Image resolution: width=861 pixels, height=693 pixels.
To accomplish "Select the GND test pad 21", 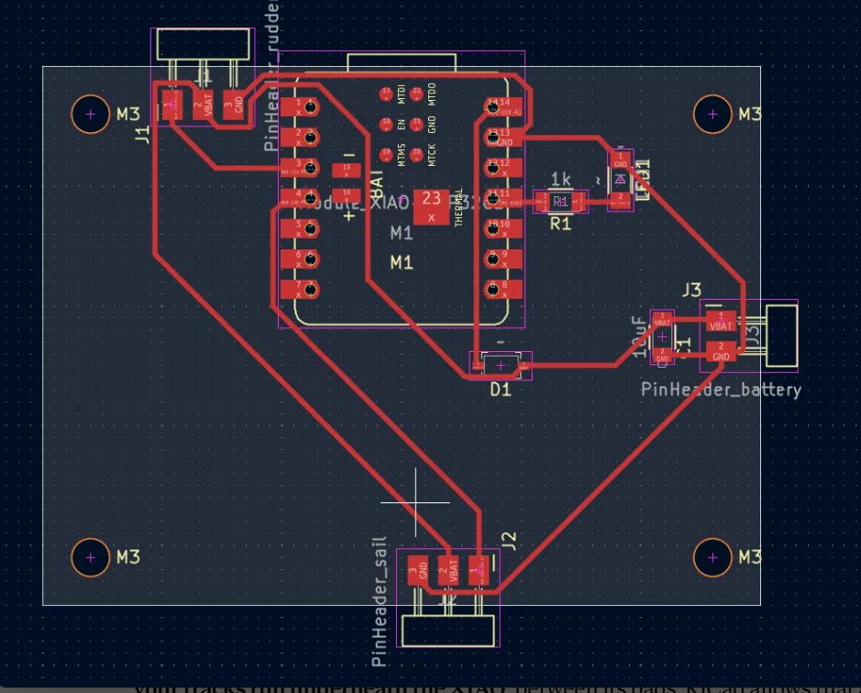I will pos(416,124).
